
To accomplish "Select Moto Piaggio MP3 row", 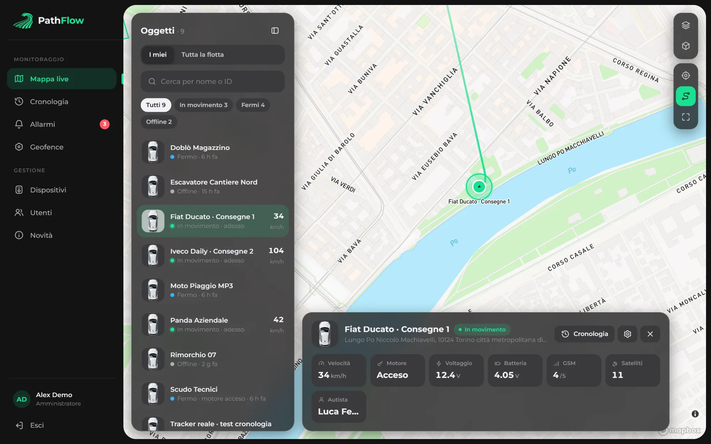I will [x=213, y=290].
